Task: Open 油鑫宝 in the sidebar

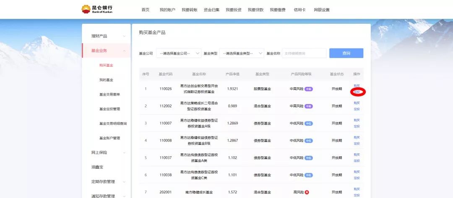Action: [x=97, y=167]
